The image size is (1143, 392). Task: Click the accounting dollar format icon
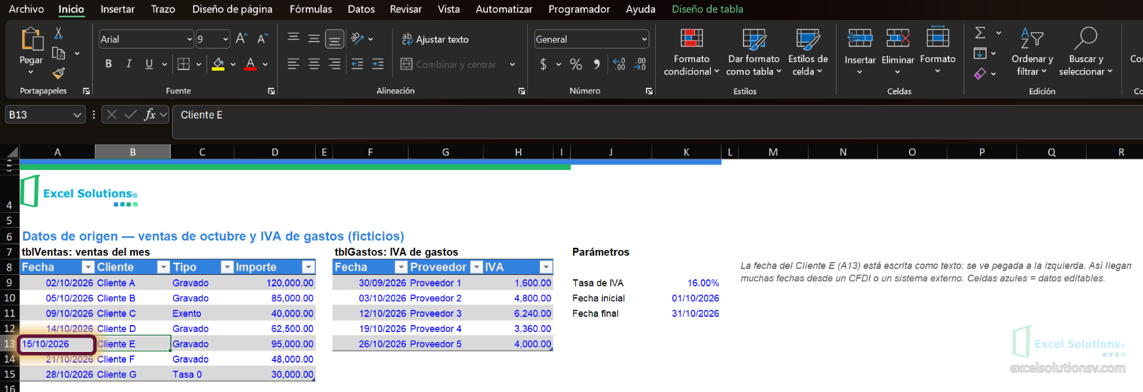pos(544,64)
